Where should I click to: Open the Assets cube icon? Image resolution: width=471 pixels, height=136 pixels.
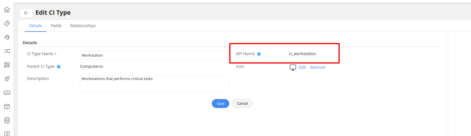[x=7, y=107]
